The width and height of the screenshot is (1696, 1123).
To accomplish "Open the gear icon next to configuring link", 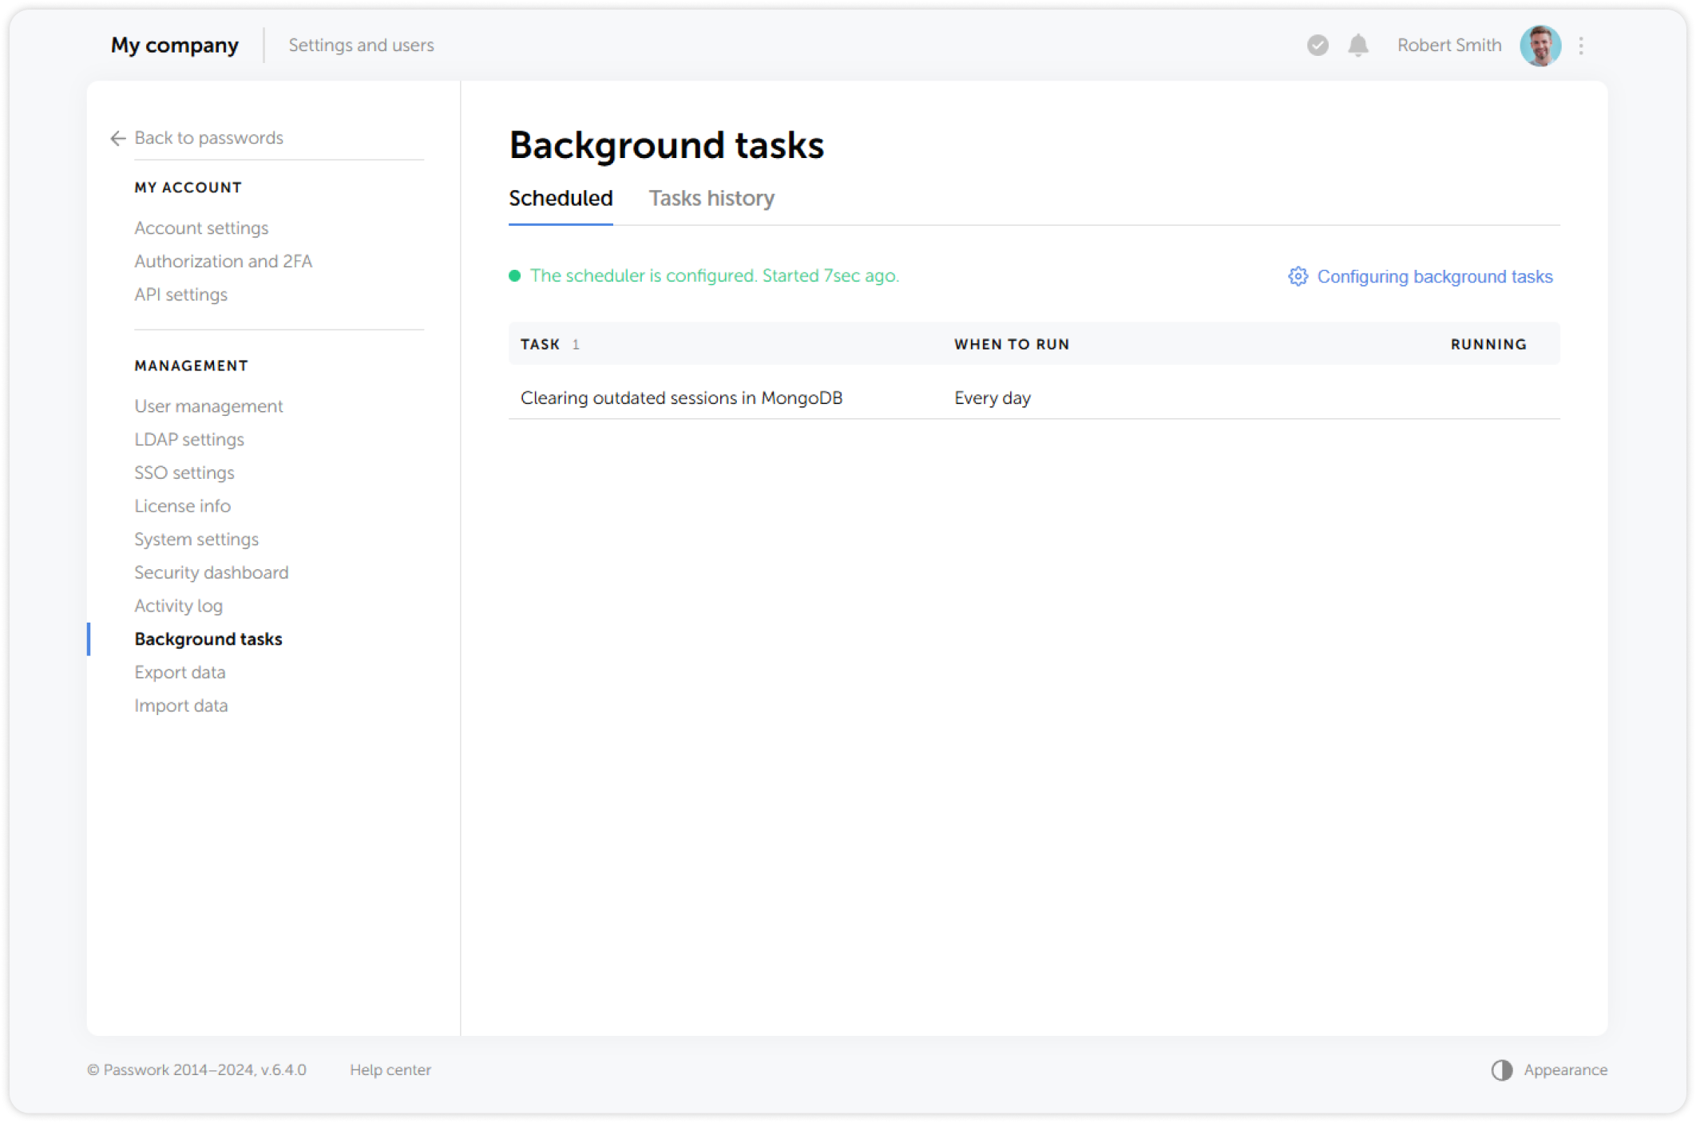I will (1298, 277).
